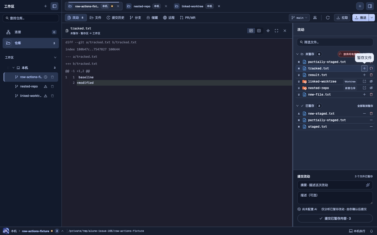This screenshot has height=235, width=377.
Task: Open the main branch dropdown
Action: [x=299, y=18]
